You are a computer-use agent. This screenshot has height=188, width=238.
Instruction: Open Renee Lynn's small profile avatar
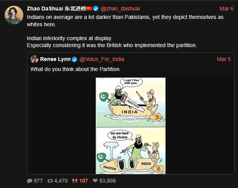tap(34, 59)
